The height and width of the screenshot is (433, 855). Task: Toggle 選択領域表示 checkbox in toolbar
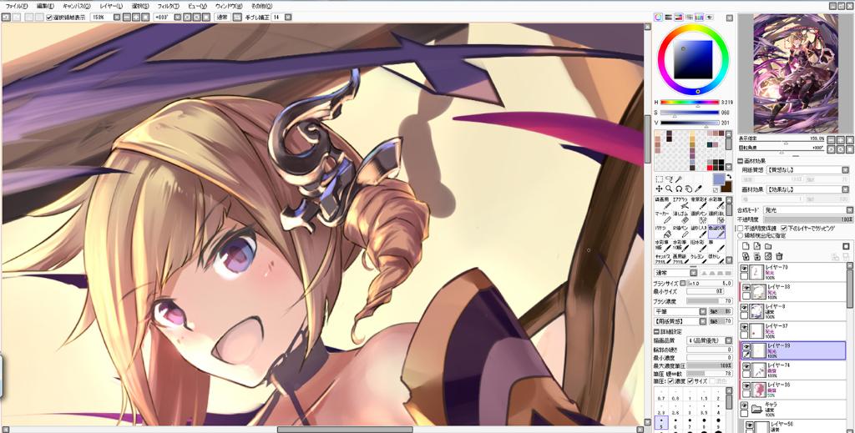coord(49,18)
